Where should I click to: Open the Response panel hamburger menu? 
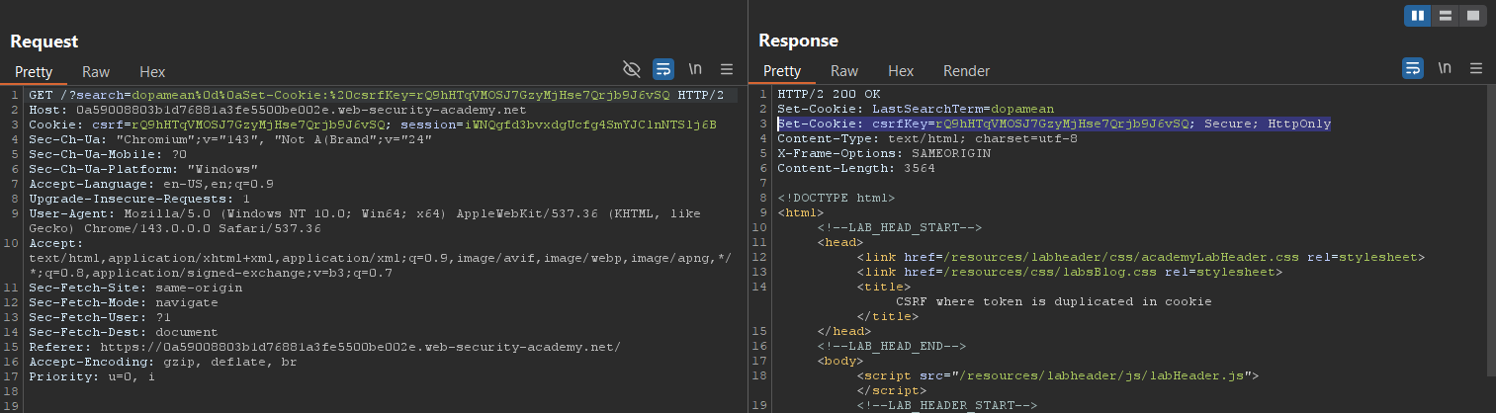[x=1476, y=68]
